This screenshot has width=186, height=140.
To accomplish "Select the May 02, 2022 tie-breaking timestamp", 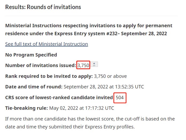I will click(x=82, y=108).
